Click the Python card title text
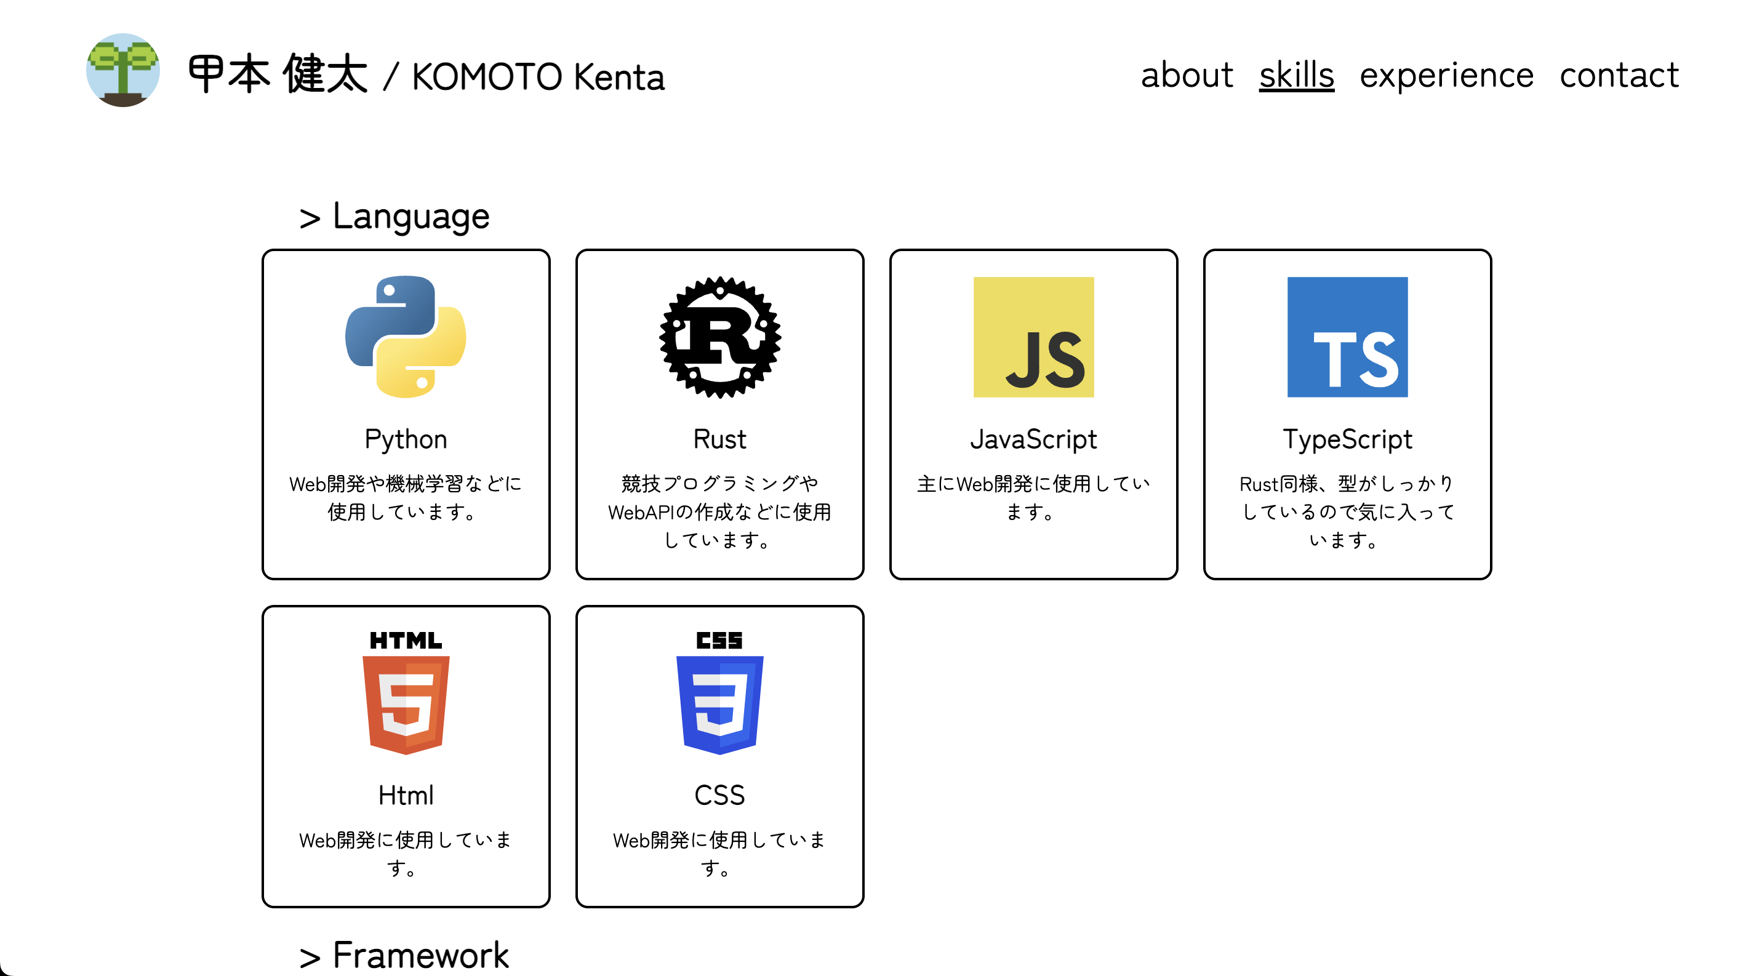1754x976 pixels. pyautogui.click(x=406, y=439)
